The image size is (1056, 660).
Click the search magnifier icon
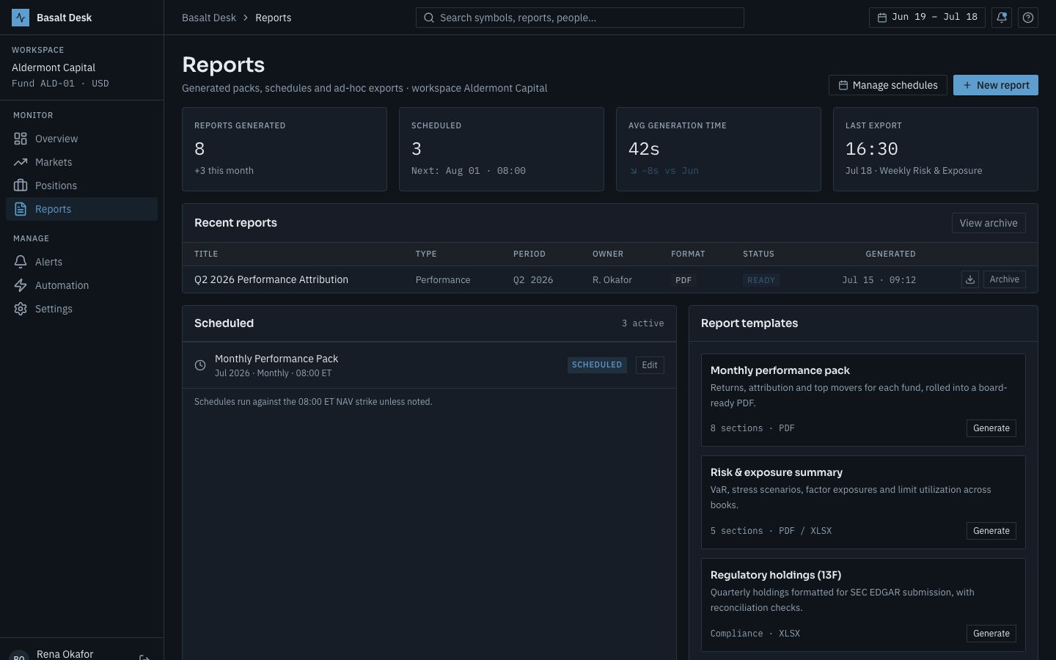click(x=429, y=18)
